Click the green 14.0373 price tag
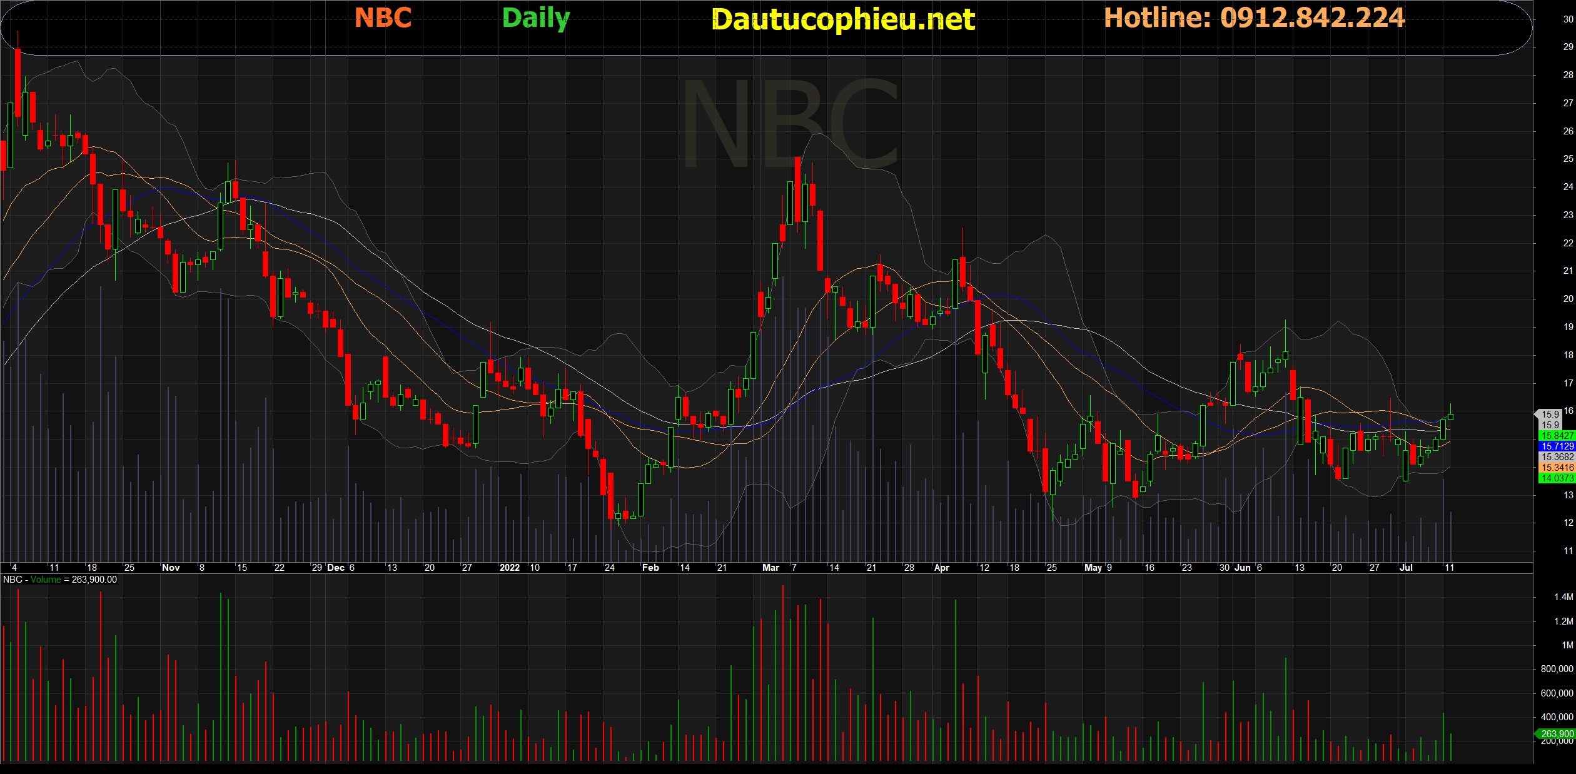The width and height of the screenshot is (1576, 774). (1556, 478)
